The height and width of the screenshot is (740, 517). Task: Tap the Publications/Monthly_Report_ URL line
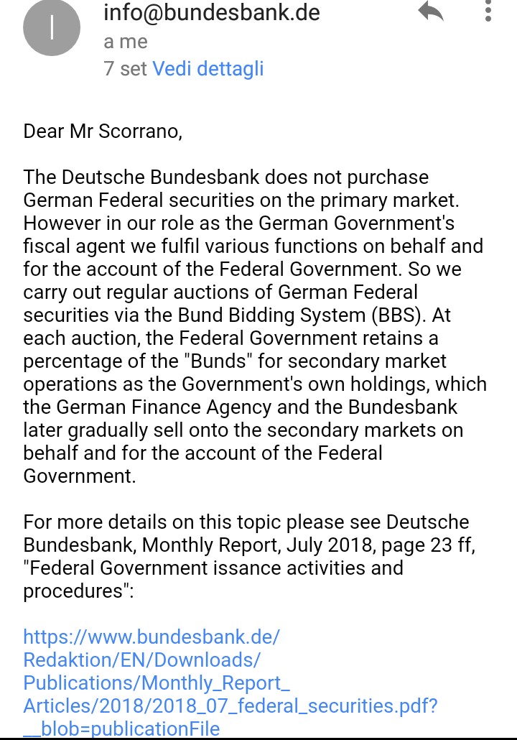coord(156,683)
